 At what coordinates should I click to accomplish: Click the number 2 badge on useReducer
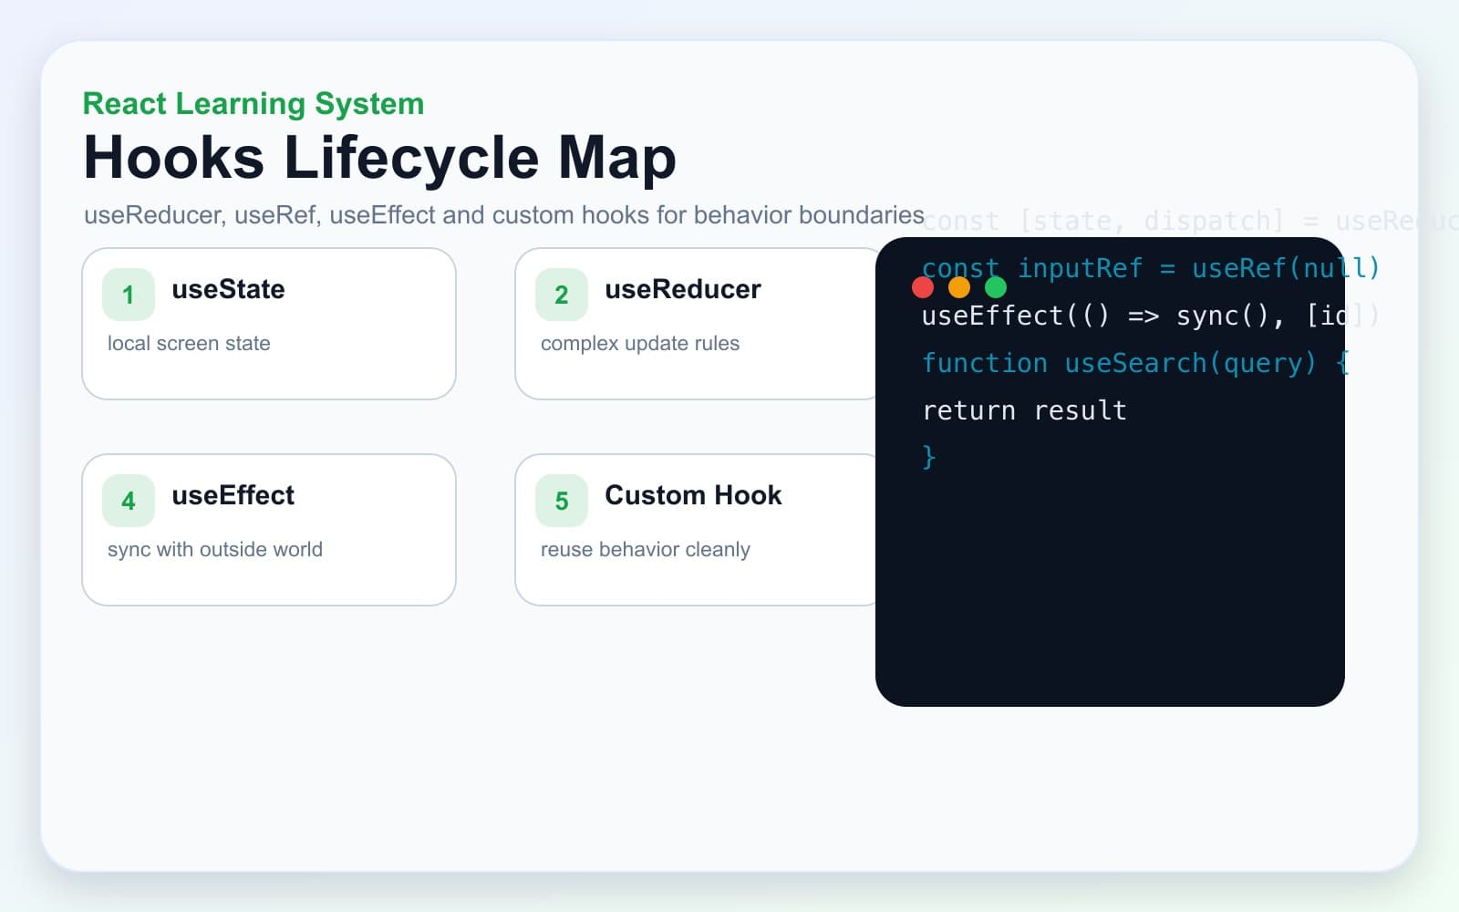point(562,295)
